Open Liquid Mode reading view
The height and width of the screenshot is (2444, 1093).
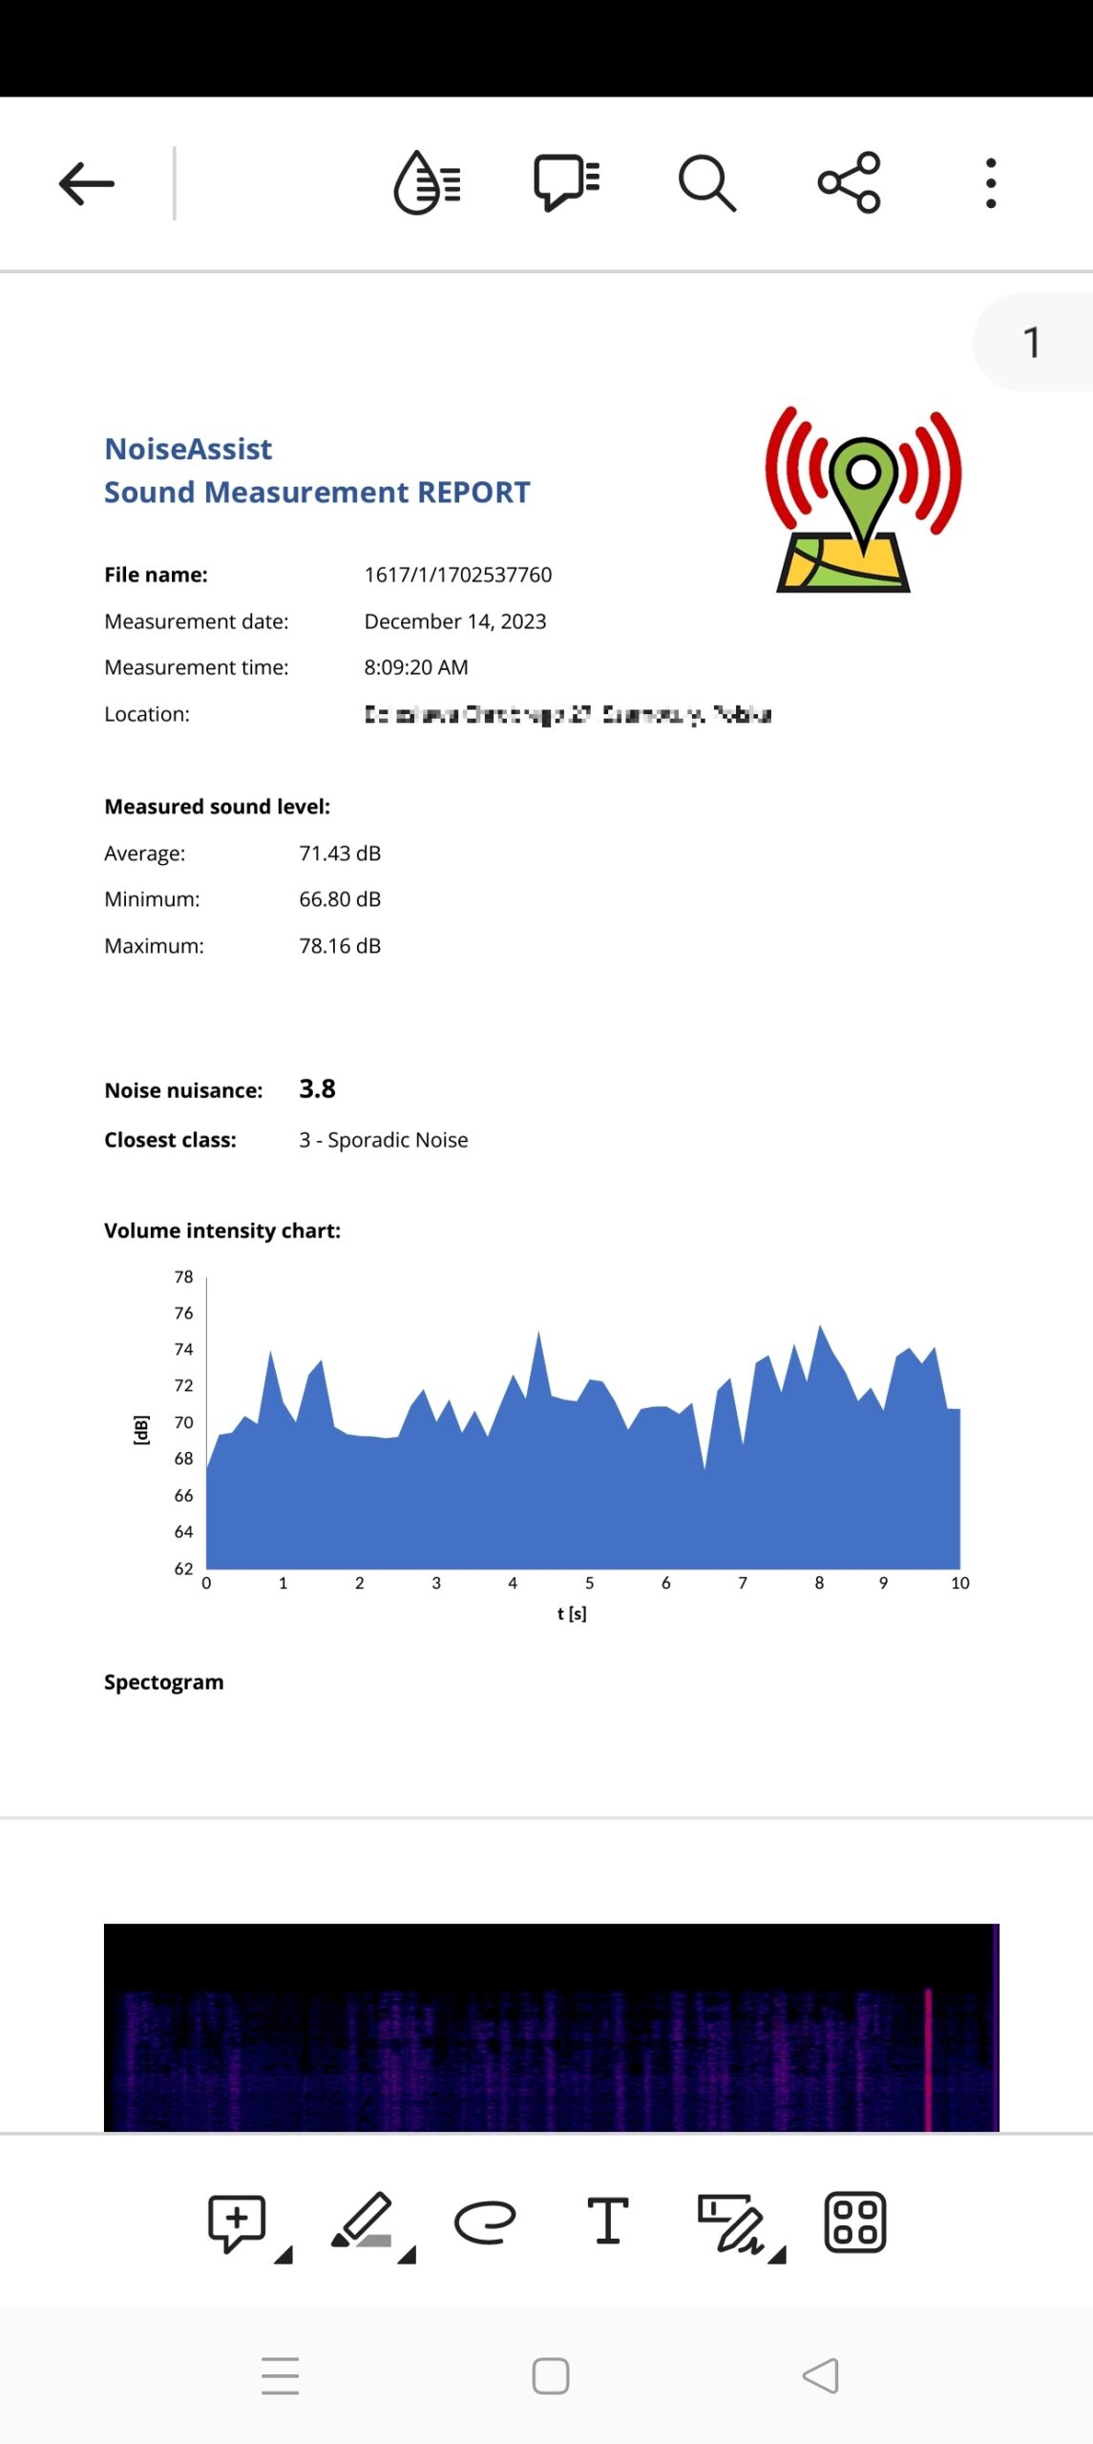pos(427,182)
